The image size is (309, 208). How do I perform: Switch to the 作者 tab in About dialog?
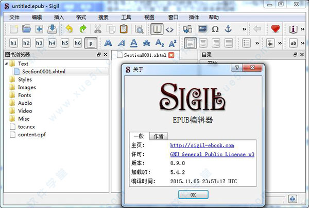[x=159, y=136]
